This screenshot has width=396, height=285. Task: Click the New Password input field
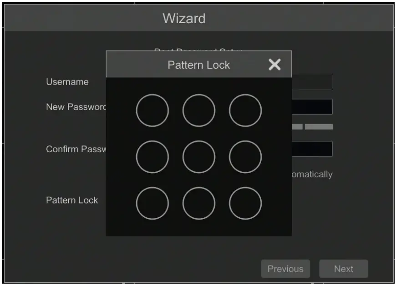click(312, 107)
